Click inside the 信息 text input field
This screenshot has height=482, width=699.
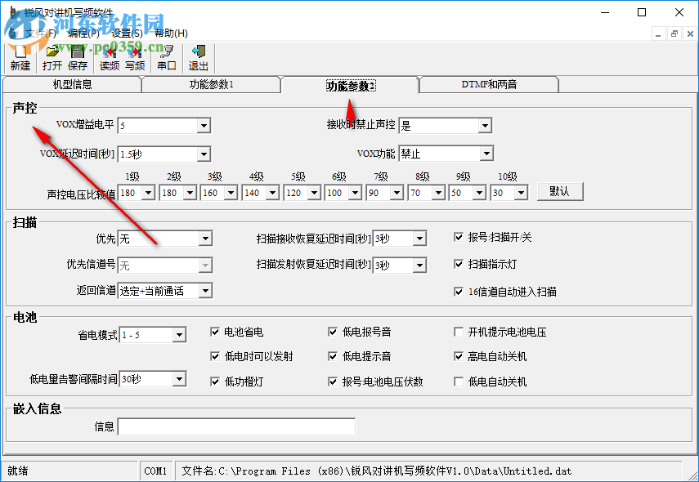[x=237, y=426]
